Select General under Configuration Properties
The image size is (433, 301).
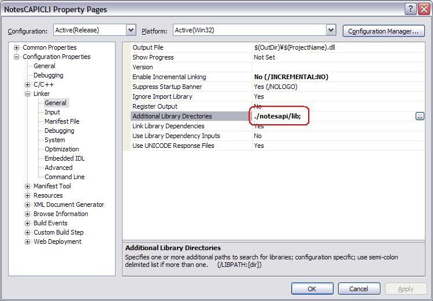click(x=45, y=66)
